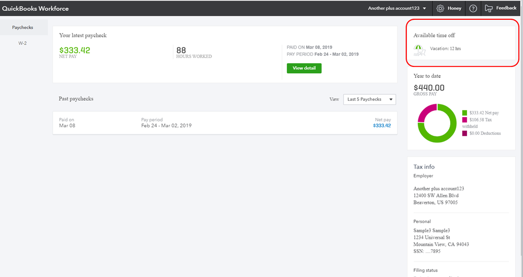The width and height of the screenshot is (523, 277).
Task: Click the Mountain View, CA 94043 line
Action: [441, 245]
